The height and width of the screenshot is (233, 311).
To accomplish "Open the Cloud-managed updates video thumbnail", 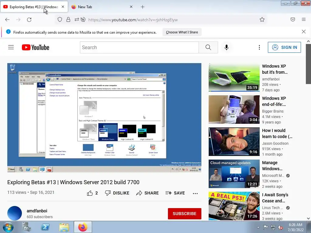I will [234, 174].
